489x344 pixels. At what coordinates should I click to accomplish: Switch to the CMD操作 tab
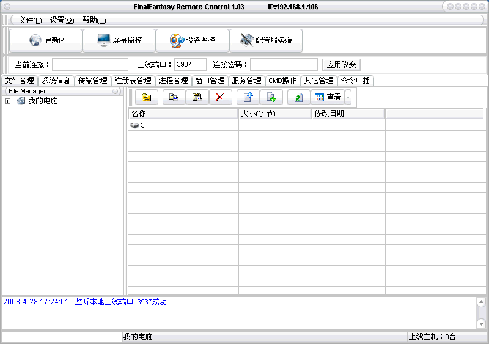(282, 81)
